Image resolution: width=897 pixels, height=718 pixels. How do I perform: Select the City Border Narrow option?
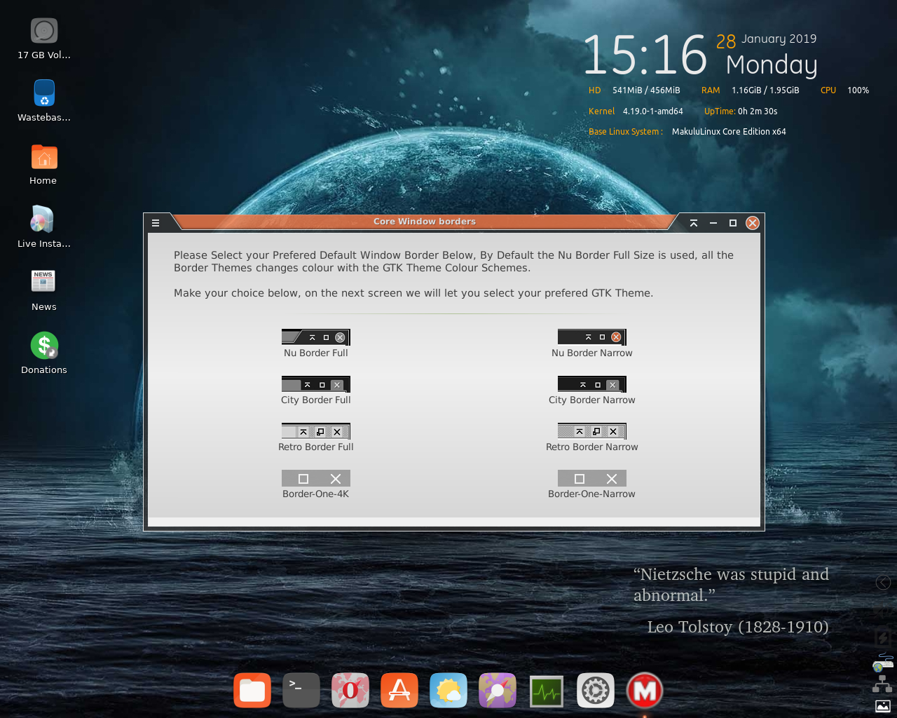point(591,391)
